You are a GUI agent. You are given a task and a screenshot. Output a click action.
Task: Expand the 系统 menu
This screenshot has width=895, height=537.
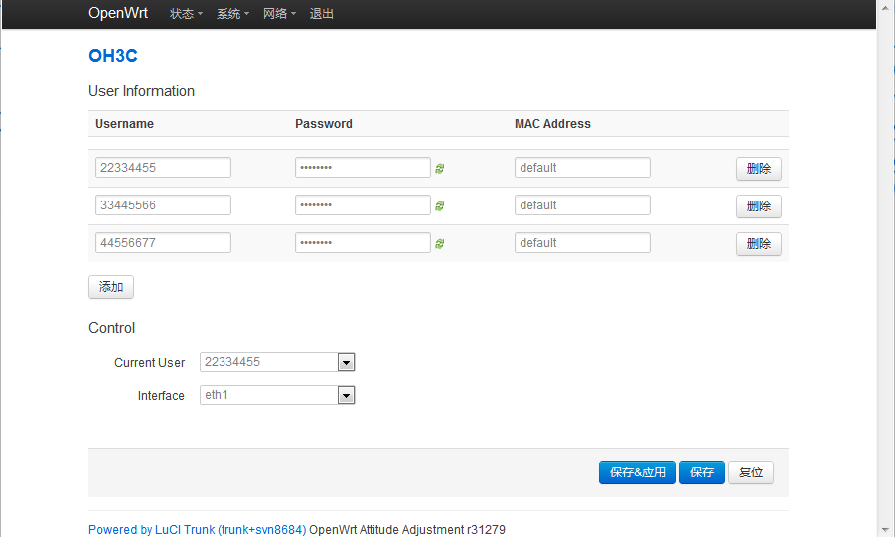tap(232, 14)
